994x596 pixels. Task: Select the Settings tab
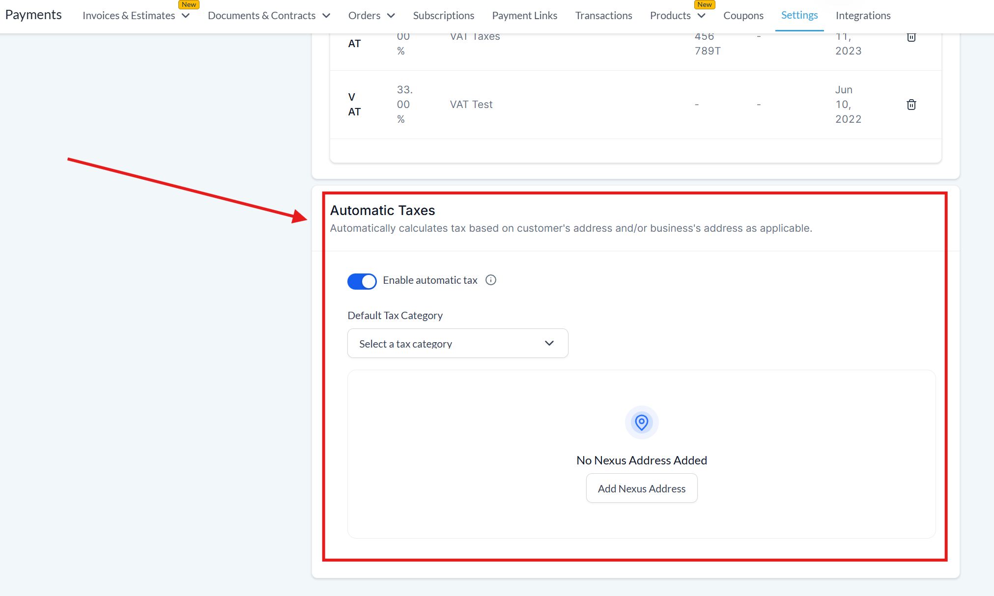click(x=799, y=15)
